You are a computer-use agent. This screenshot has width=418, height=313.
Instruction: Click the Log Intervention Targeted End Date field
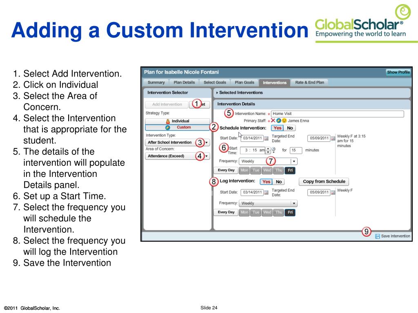(319, 192)
